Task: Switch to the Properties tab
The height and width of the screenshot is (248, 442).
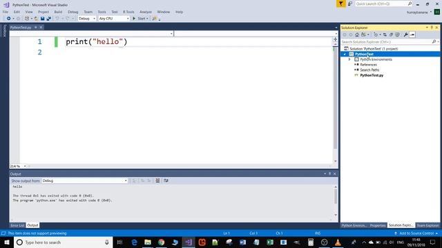Action: (378, 225)
